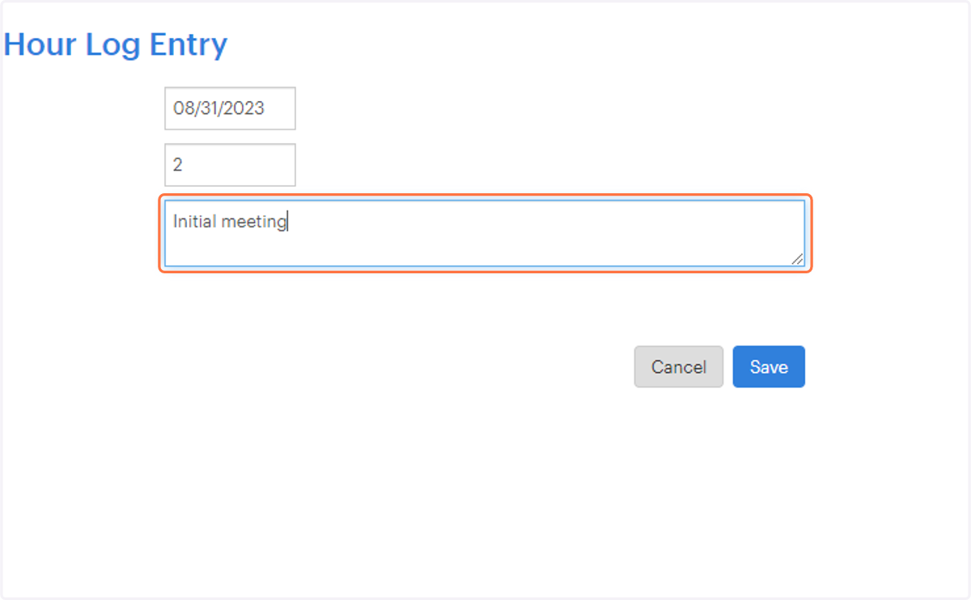Click the empty part of the hours field

click(x=239, y=165)
